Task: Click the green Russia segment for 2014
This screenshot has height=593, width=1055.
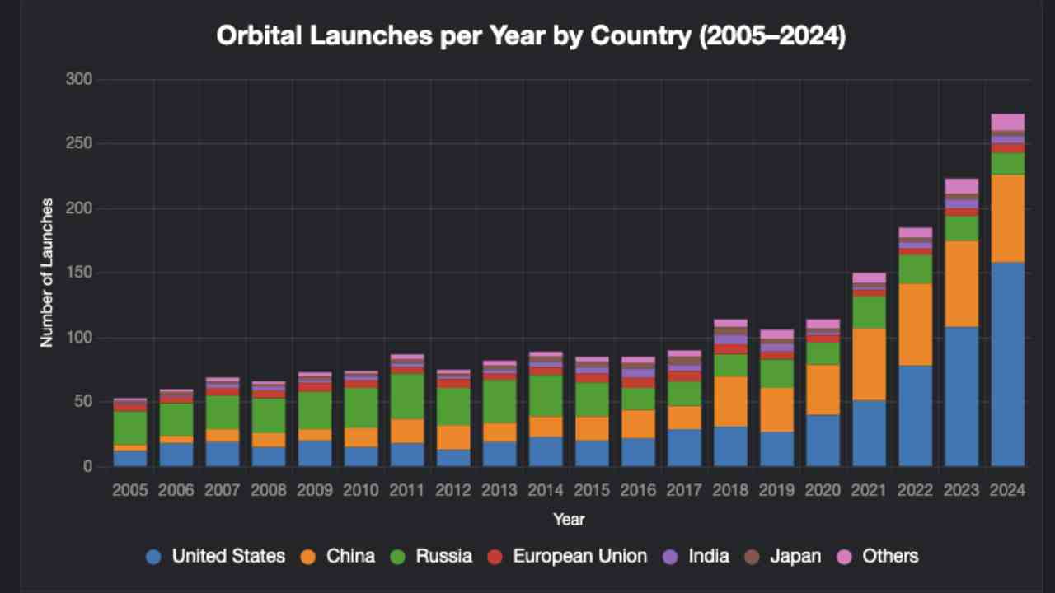Action: [546, 395]
